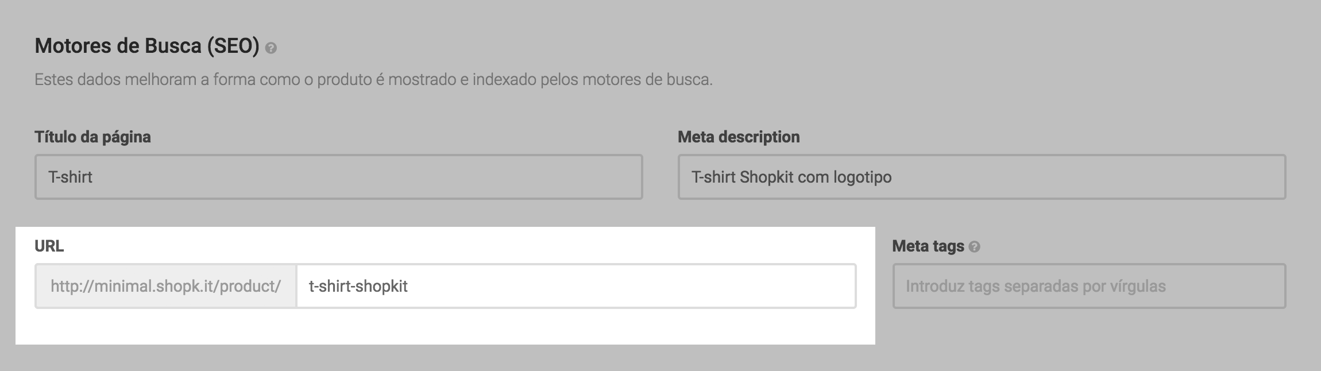Edit the URL slug field t-shirt-shopkit
The width and height of the screenshot is (1321, 371).
point(575,286)
